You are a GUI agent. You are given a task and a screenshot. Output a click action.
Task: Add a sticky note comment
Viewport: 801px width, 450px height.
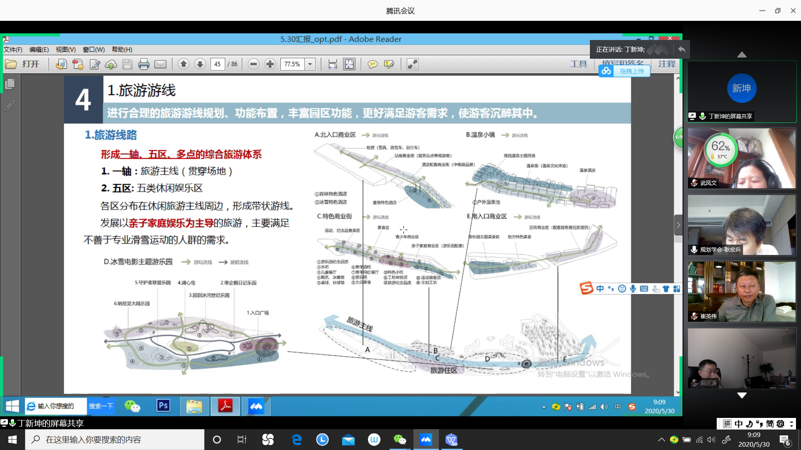[372, 64]
